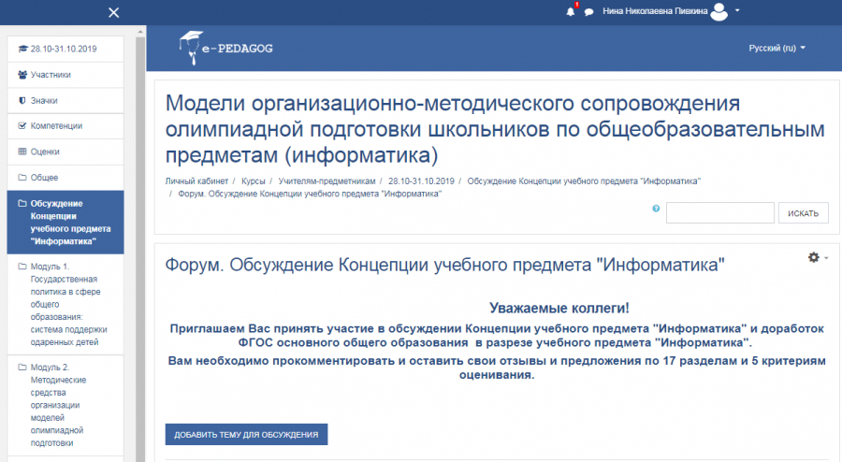Image resolution: width=842 pixels, height=462 pixels.
Task: Focus the forum search input field
Action: pos(720,212)
